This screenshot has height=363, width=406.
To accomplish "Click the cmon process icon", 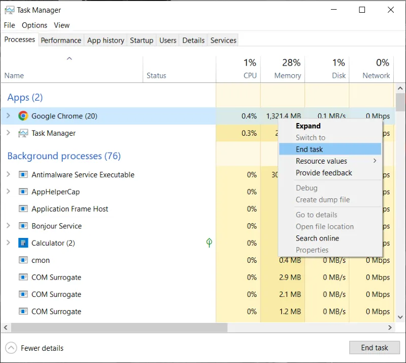I will pos(23,260).
